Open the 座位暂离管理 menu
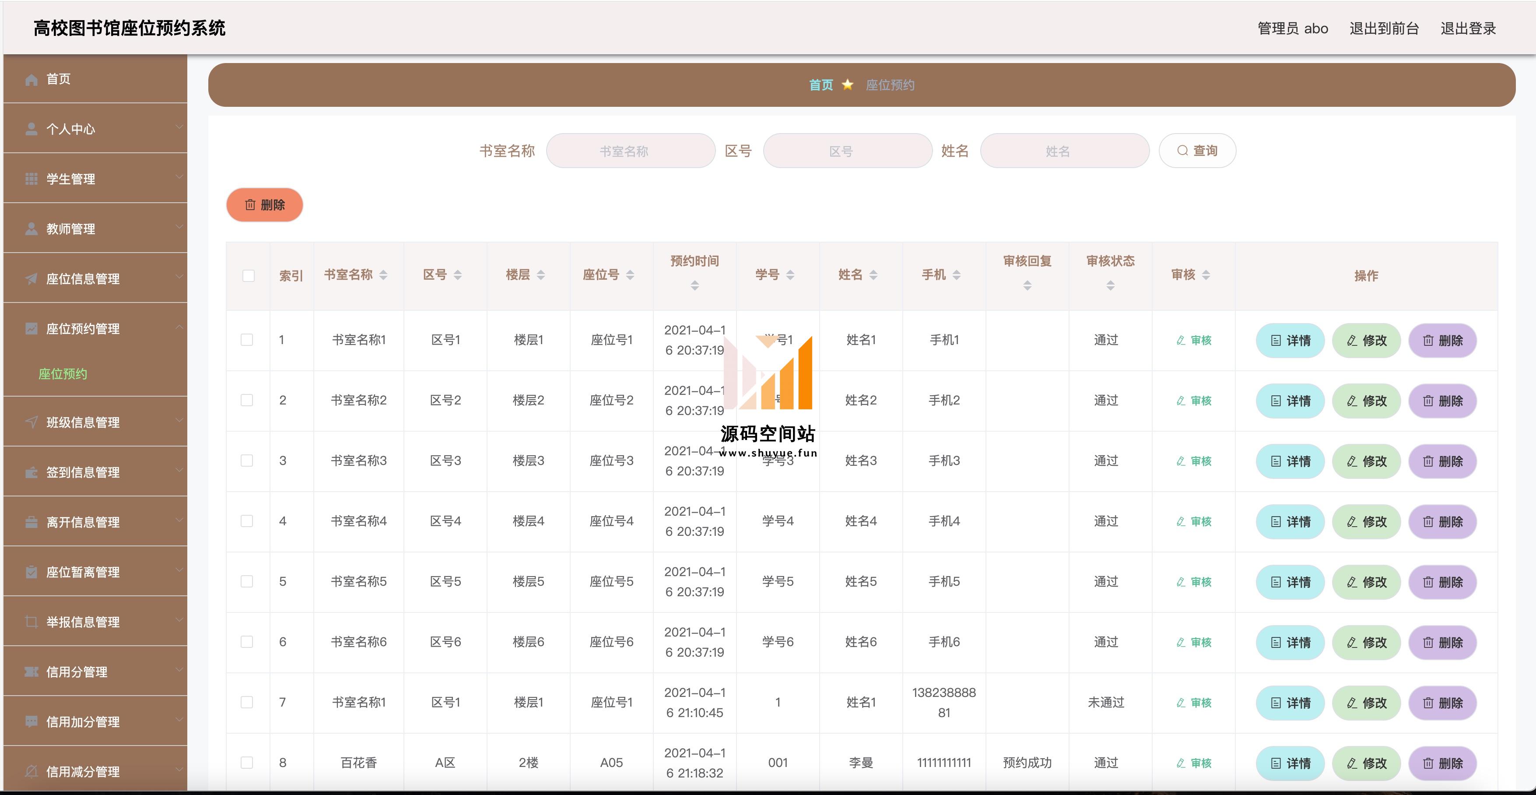 tap(95, 572)
